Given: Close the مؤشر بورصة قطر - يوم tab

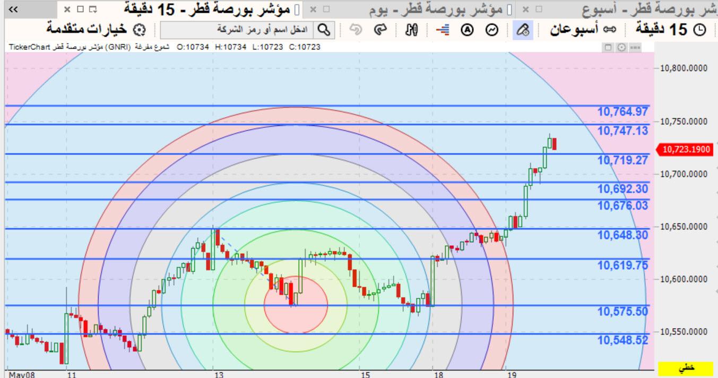Looking at the screenshot, I should (314, 10).
